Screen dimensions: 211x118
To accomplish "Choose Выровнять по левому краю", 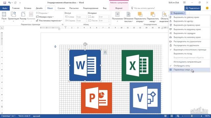I will pyautogui.click(x=189, y=17).
